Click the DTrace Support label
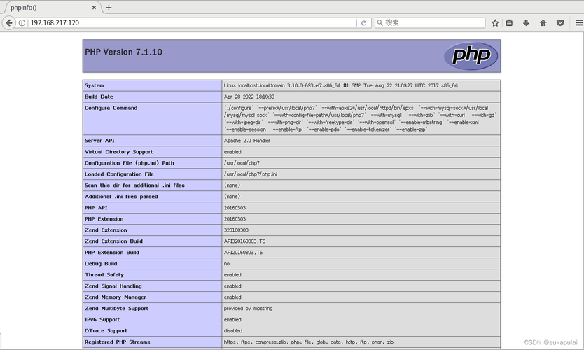The width and height of the screenshot is (584, 350). pyautogui.click(x=106, y=330)
